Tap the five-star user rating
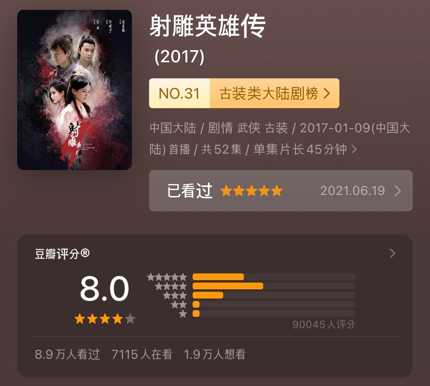 pyautogui.click(x=251, y=191)
